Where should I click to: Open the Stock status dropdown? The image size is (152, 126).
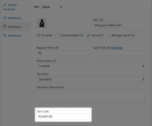[x=91, y=66]
